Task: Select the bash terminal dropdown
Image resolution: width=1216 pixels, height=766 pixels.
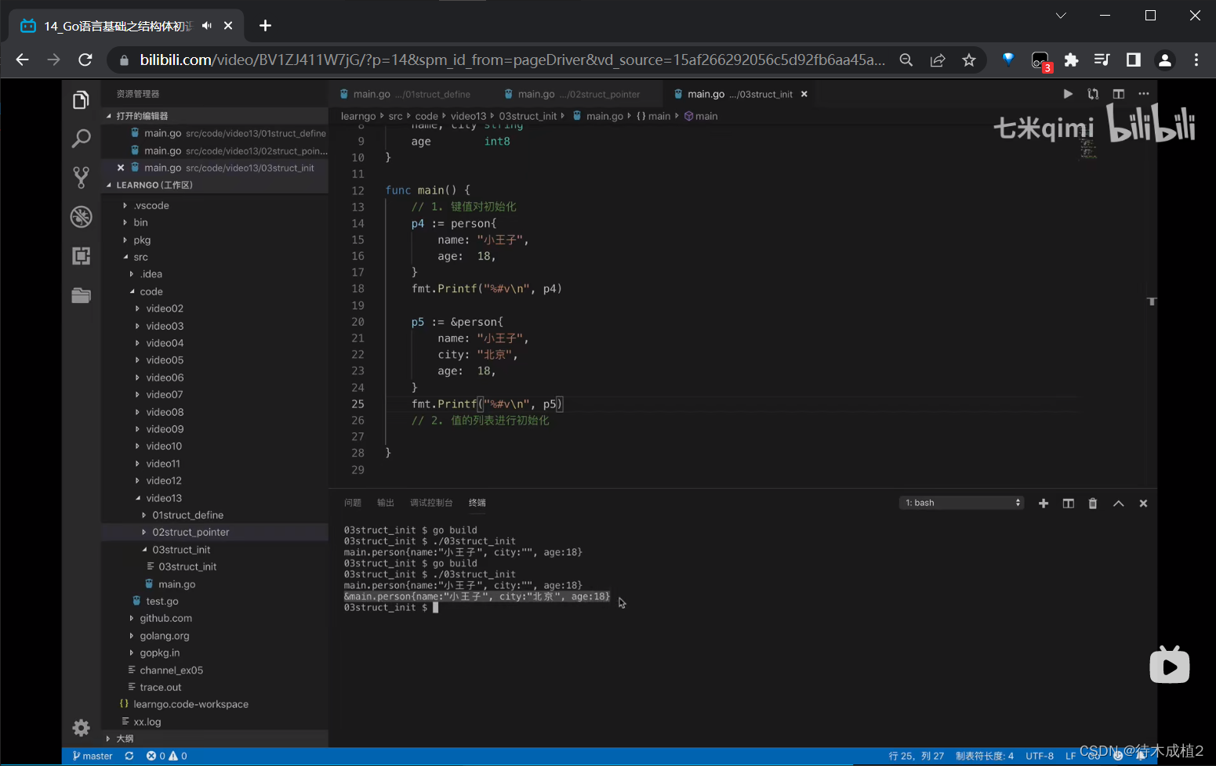Action: [961, 503]
